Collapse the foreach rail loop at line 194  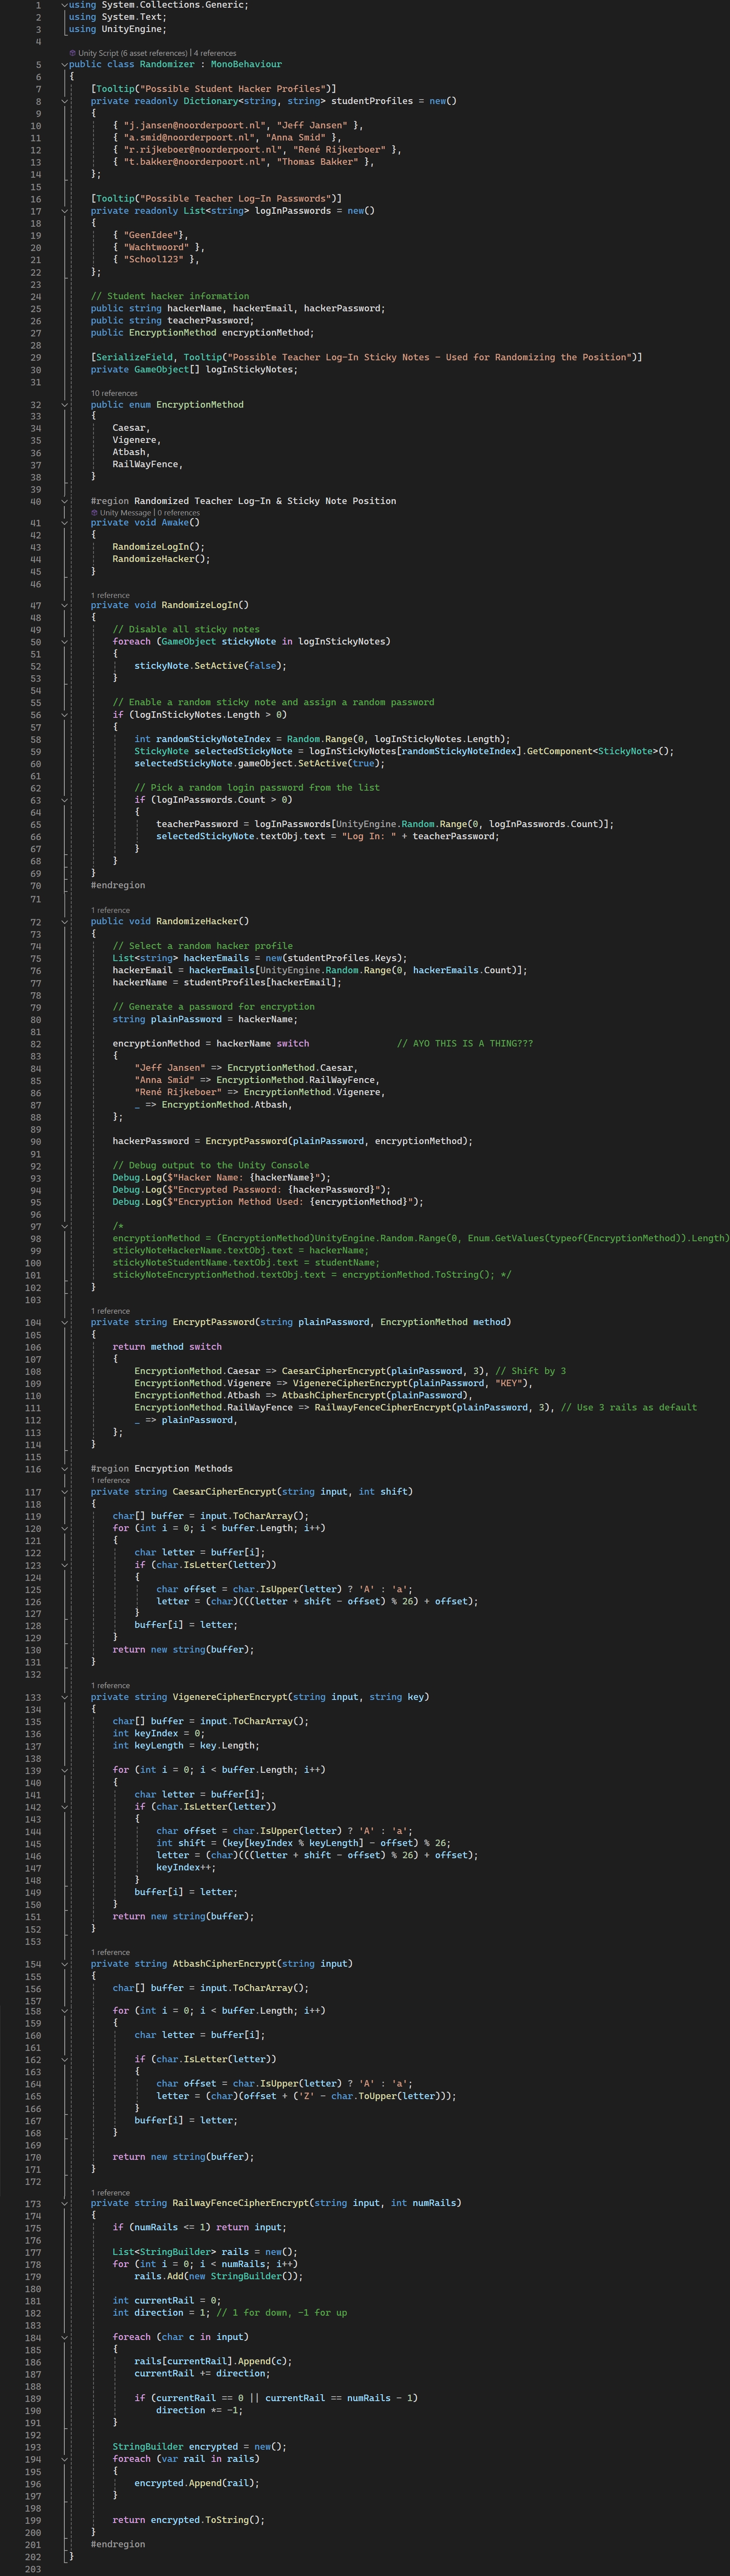pyautogui.click(x=65, y=2459)
